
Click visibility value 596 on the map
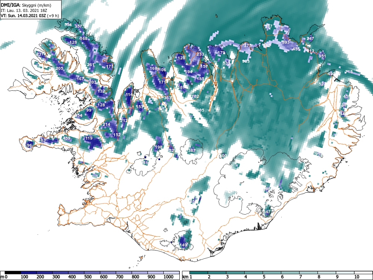(x=267, y=189)
